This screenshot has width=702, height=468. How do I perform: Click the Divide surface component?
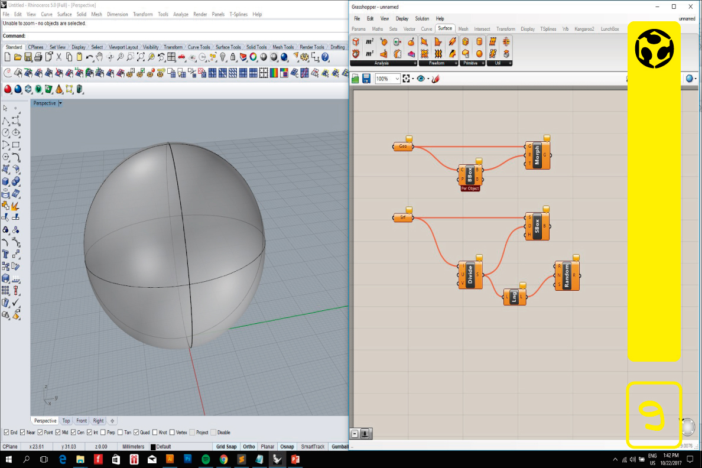[x=470, y=275]
